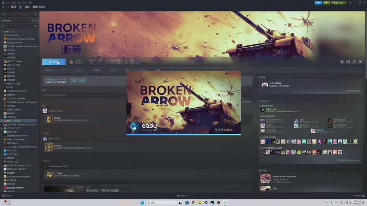Open the 社区 community tab
367x206 pixels.
click(27, 7)
